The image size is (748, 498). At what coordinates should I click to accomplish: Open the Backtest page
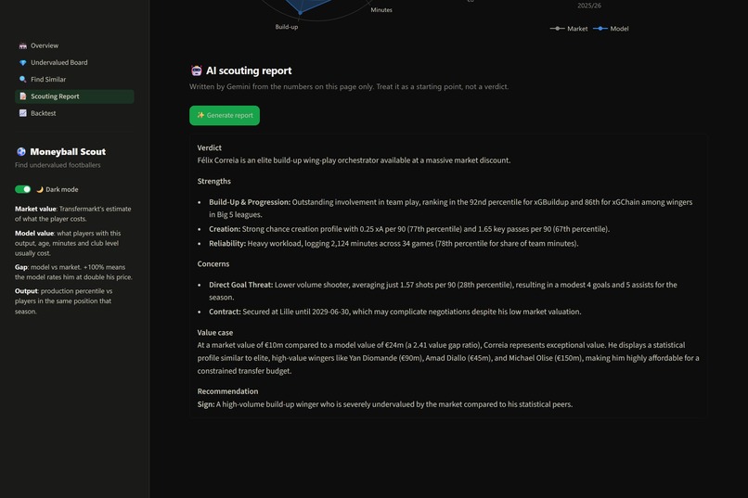74,113
